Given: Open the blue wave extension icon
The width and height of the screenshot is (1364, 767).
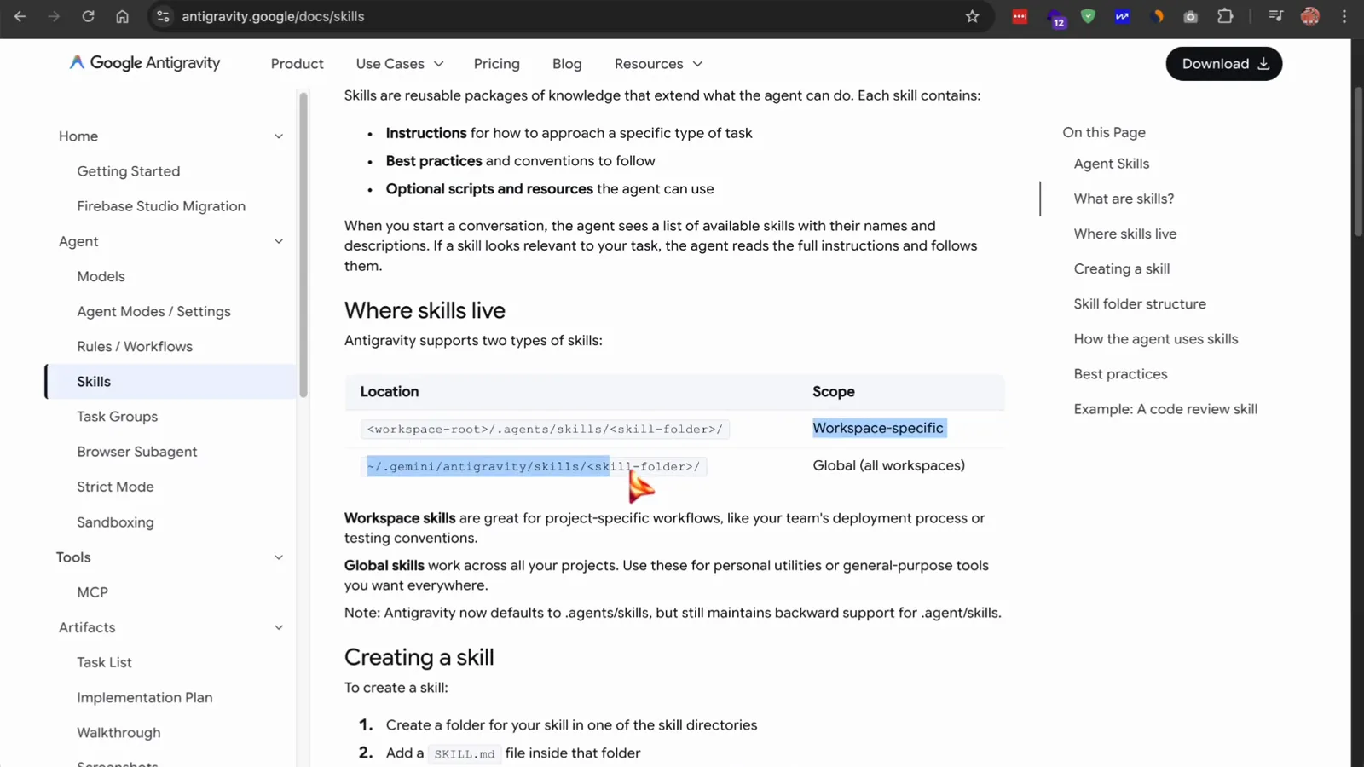Looking at the screenshot, I should [1122, 16].
